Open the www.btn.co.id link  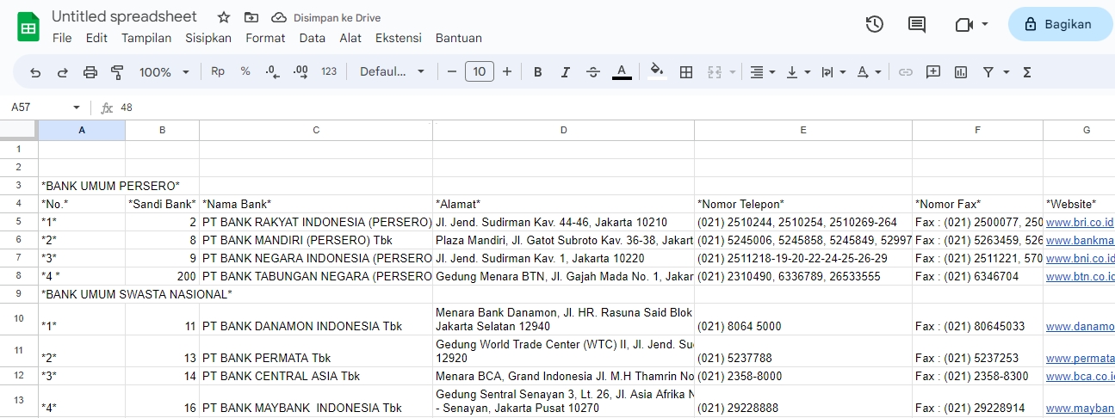click(x=1081, y=276)
